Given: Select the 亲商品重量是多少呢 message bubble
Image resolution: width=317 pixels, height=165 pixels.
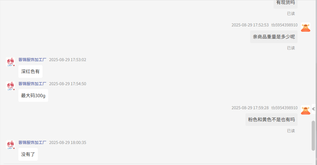Looking at the screenshot, I should click(274, 37).
